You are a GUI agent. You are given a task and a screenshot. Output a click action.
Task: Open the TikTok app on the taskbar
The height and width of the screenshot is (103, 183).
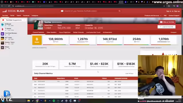[33, 101]
